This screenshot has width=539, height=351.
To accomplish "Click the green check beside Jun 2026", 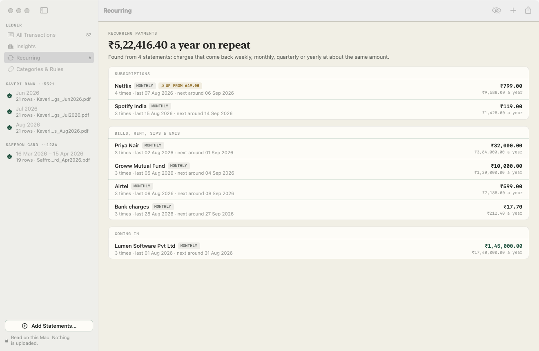I will [9, 96].
